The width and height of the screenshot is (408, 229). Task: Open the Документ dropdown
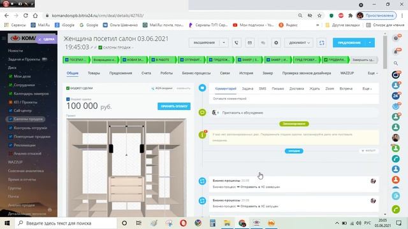[299, 43]
